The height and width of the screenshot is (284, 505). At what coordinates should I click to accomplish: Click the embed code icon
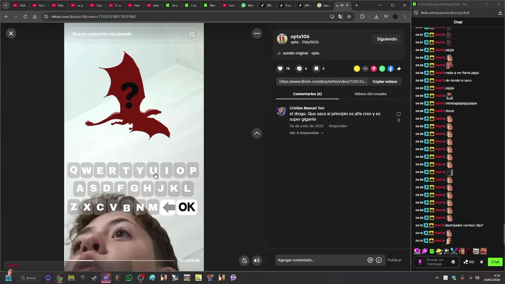(365, 69)
